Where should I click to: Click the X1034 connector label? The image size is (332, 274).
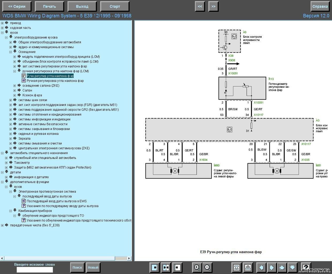click(203, 160)
